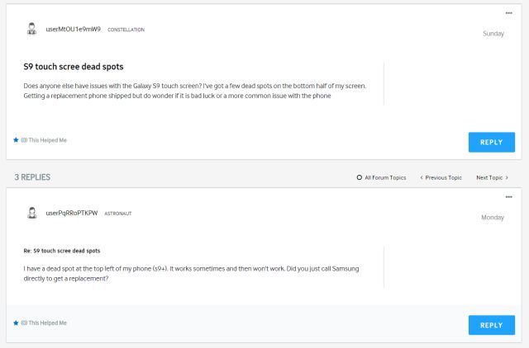Star the userPqRRoPTKPW reply as helpful
The image size is (529, 348).
(16, 323)
